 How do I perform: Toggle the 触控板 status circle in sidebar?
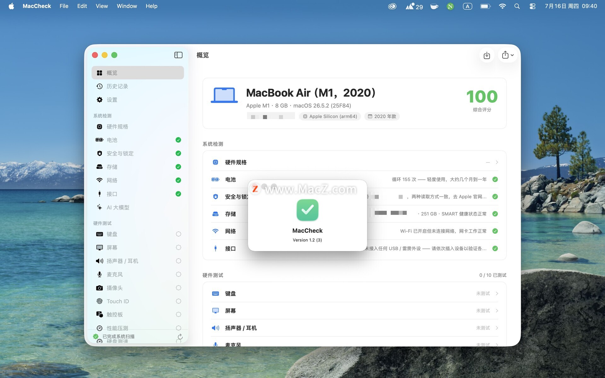[x=178, y=314]
